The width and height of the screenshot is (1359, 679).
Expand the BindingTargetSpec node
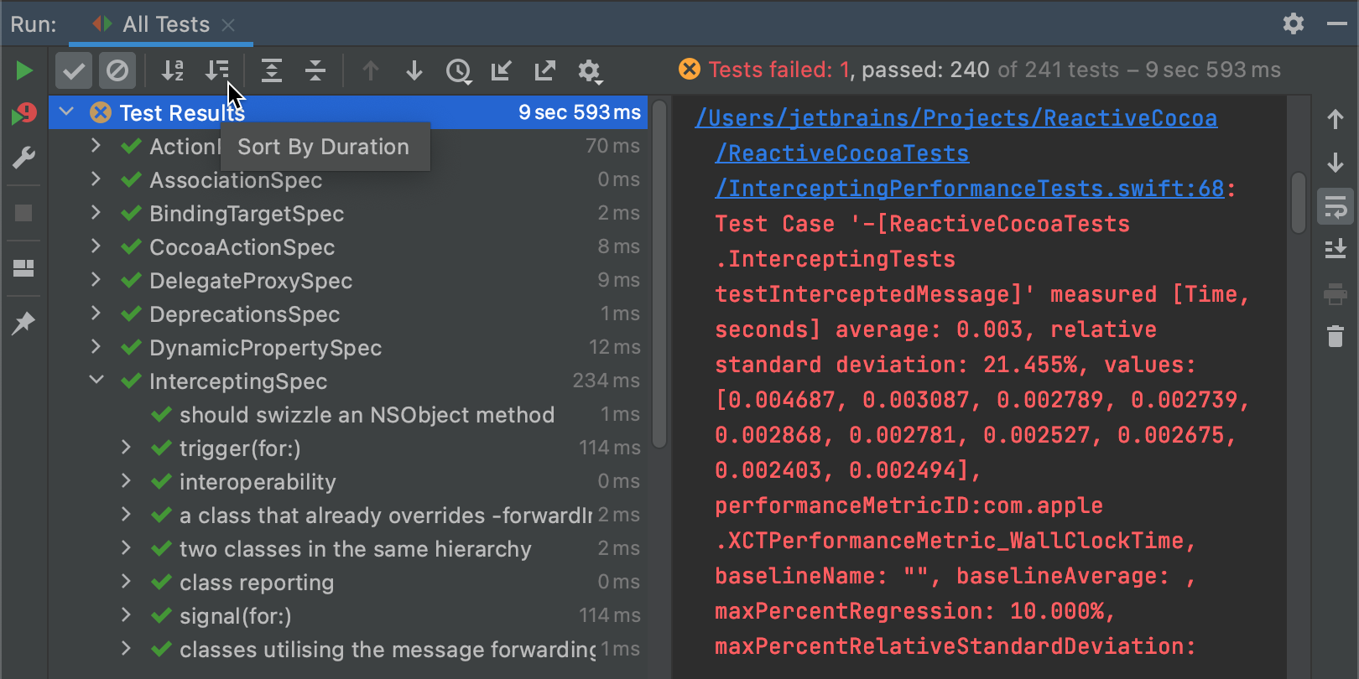(96, 213)
